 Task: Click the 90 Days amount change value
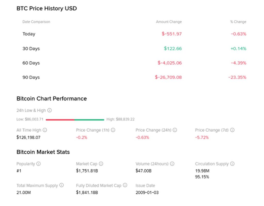point(168,77)
